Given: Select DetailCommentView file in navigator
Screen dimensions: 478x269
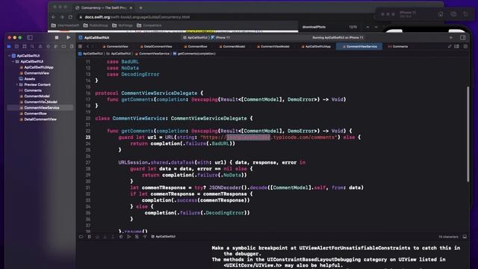Looking at the screenshot, I should point(40,120).
